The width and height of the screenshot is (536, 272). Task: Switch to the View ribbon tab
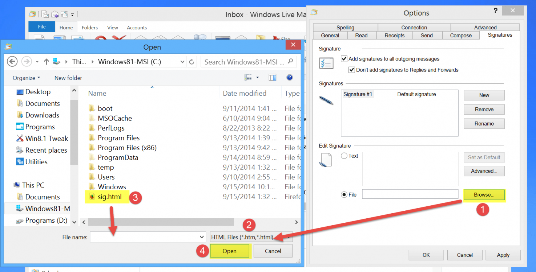click(x=113, y=28)
